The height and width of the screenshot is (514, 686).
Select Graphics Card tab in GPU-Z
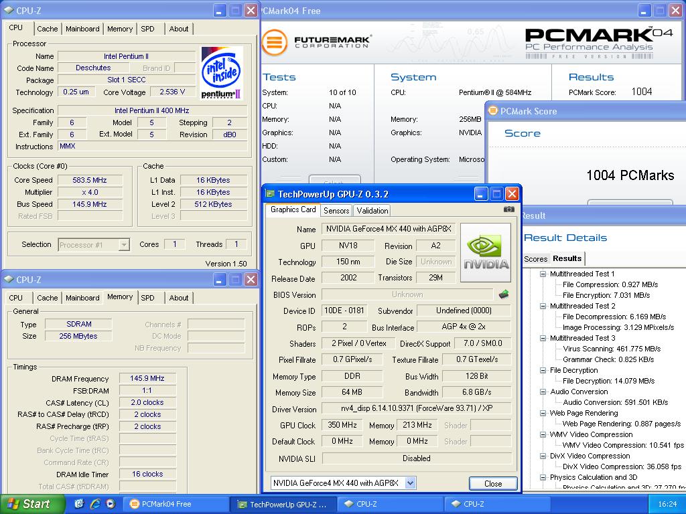point(293,209)
